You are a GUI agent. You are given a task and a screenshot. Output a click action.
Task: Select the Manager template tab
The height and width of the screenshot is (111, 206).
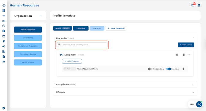click(97, 28)
